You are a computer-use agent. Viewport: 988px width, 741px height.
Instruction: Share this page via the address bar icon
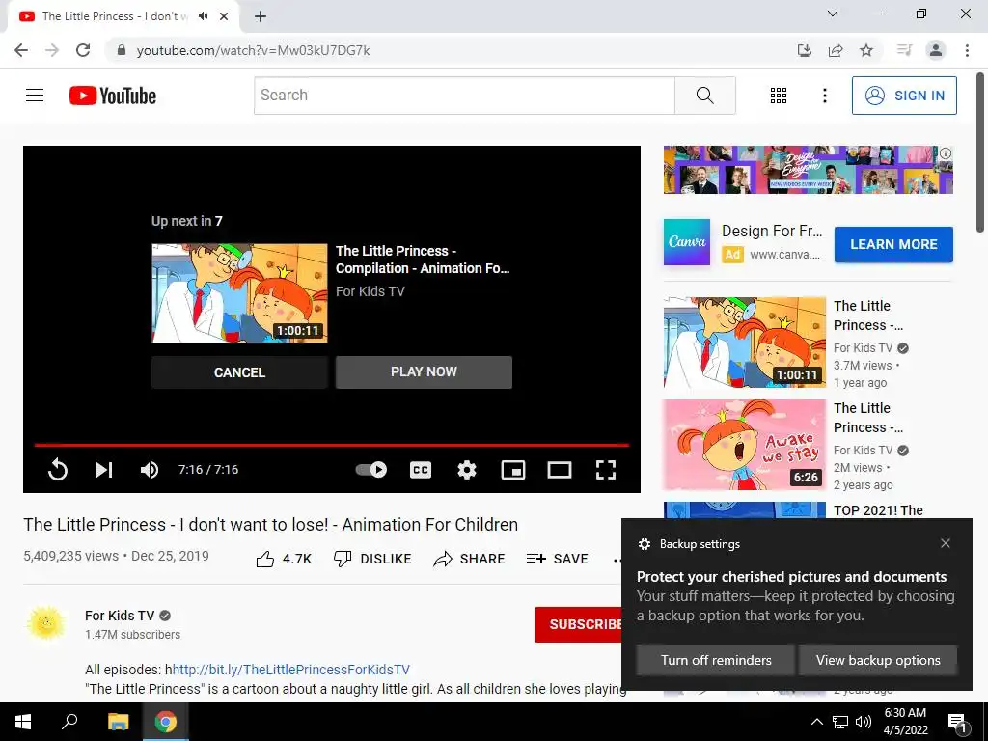click(x=836, y=50)
